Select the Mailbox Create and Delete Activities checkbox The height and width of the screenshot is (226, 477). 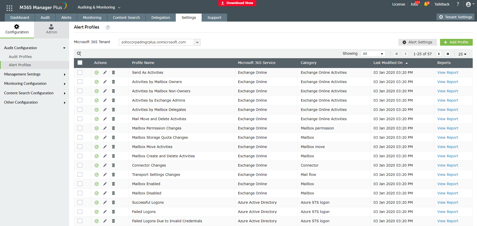tap(80, 156)
